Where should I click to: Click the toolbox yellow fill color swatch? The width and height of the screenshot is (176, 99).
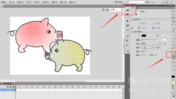(x=173, y=83)
